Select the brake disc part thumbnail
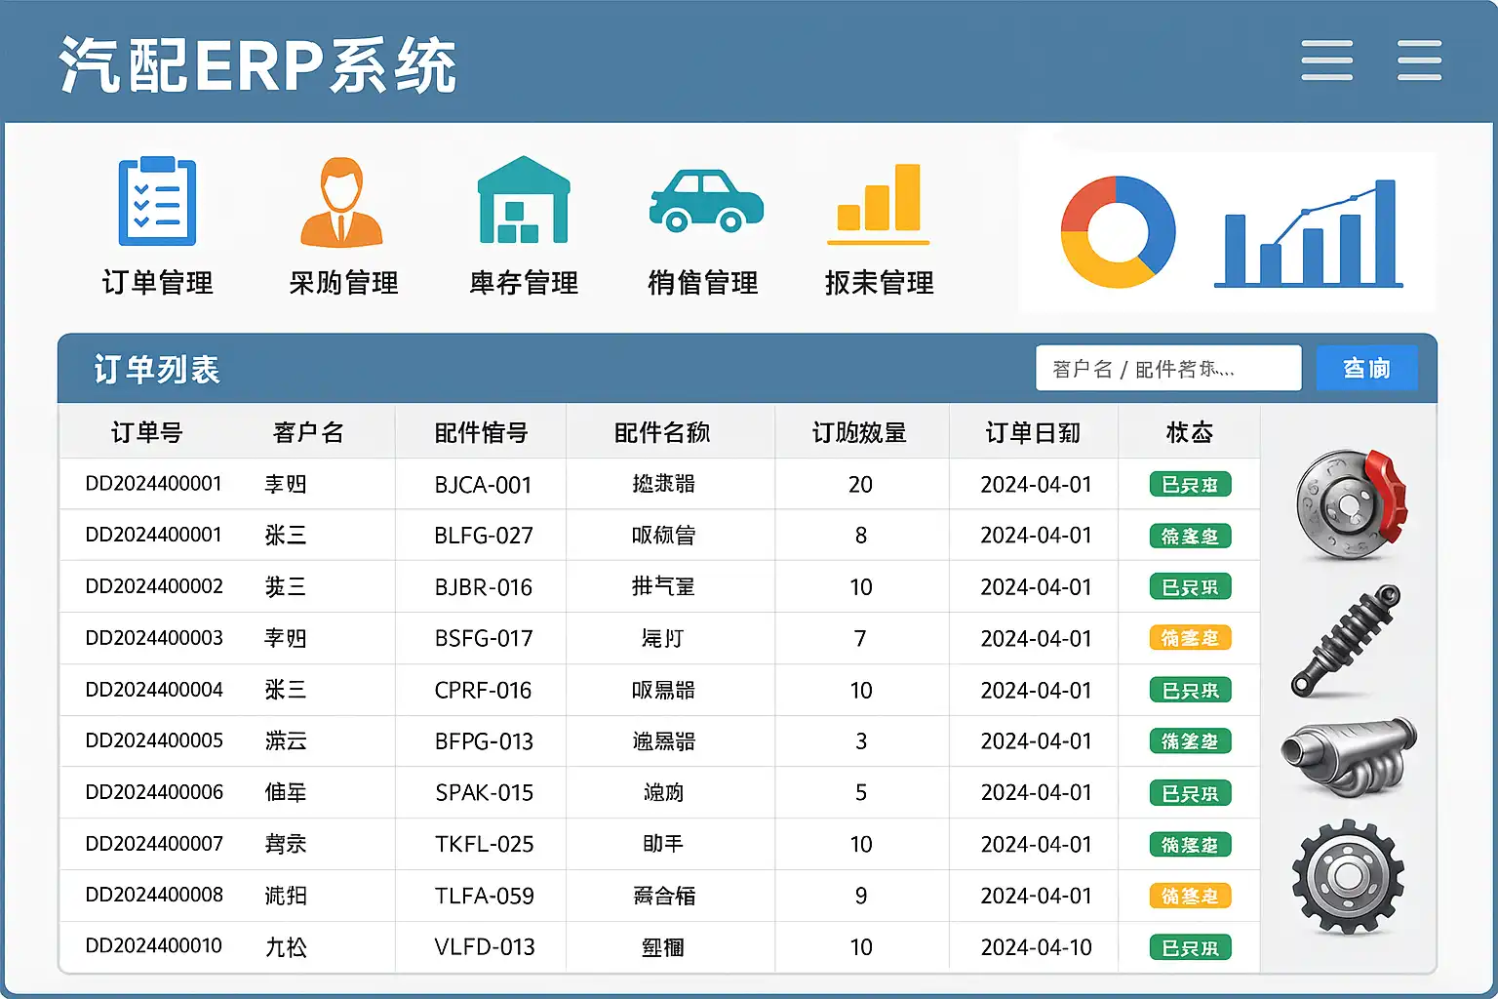This screenshot has width=1498, height=999. coord(1351,503)
